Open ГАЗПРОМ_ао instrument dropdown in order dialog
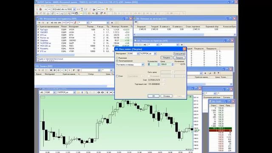The image size is (272, 153). [155, 54]
